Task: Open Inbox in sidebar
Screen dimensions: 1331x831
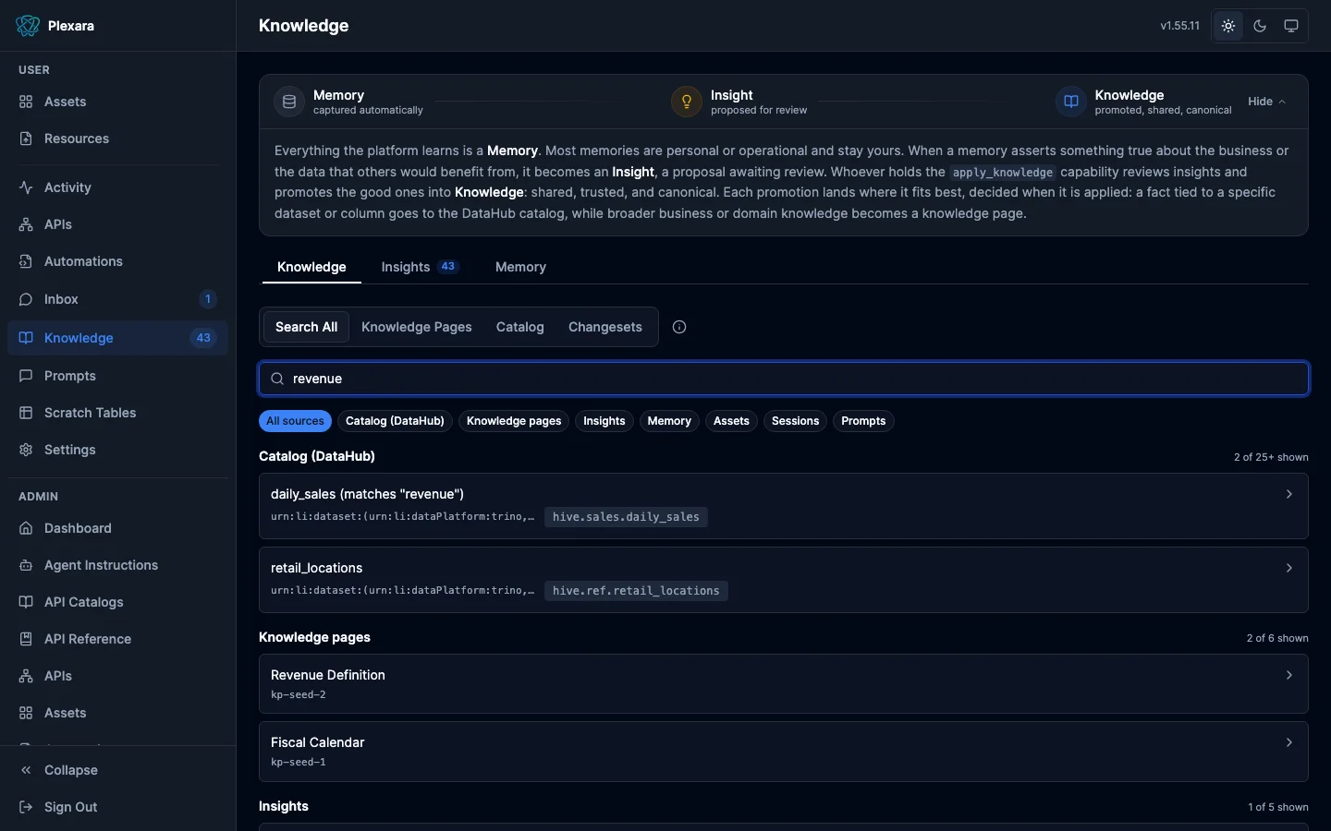Action: point(117,299)
